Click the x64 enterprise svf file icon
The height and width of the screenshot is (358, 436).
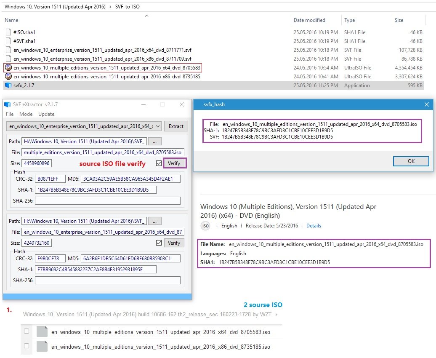click(x=8, y=50)
